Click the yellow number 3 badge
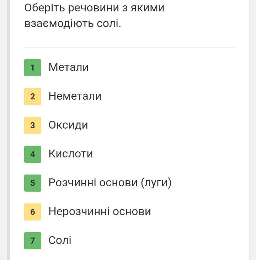 click(x=33, y=125)
